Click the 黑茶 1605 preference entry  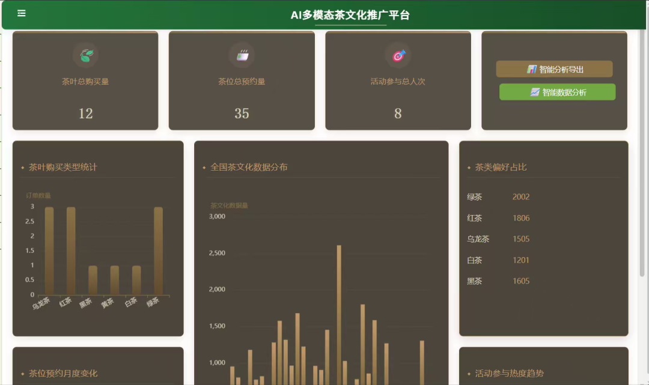pos(499,281)
